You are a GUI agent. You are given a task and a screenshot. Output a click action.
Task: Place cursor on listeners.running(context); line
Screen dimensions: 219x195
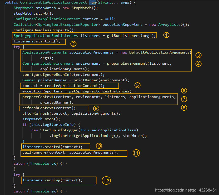point(52,180)
